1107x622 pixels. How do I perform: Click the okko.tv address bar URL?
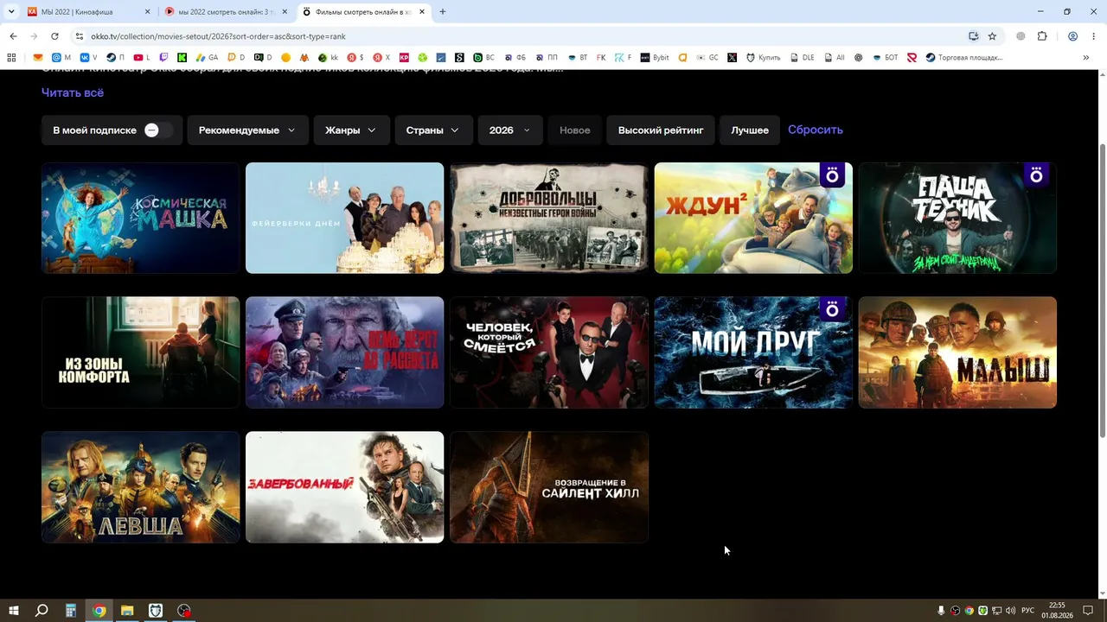click(218, 36)
